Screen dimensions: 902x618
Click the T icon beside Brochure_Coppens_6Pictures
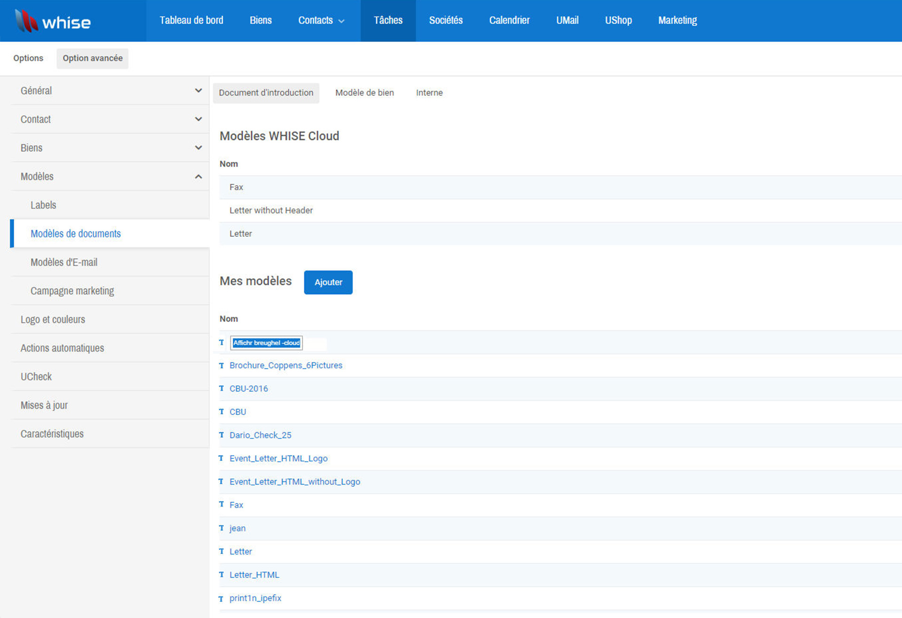pos(222,366)
